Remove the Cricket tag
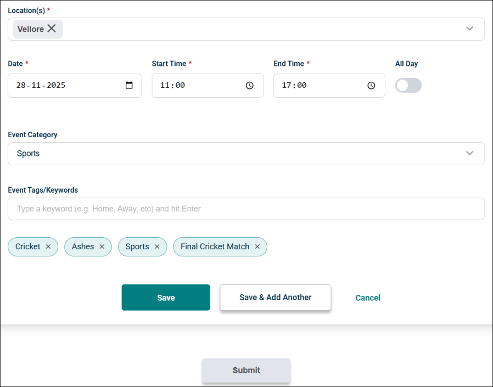This screenshot has width=493, height=387. (x=48, y=247)
